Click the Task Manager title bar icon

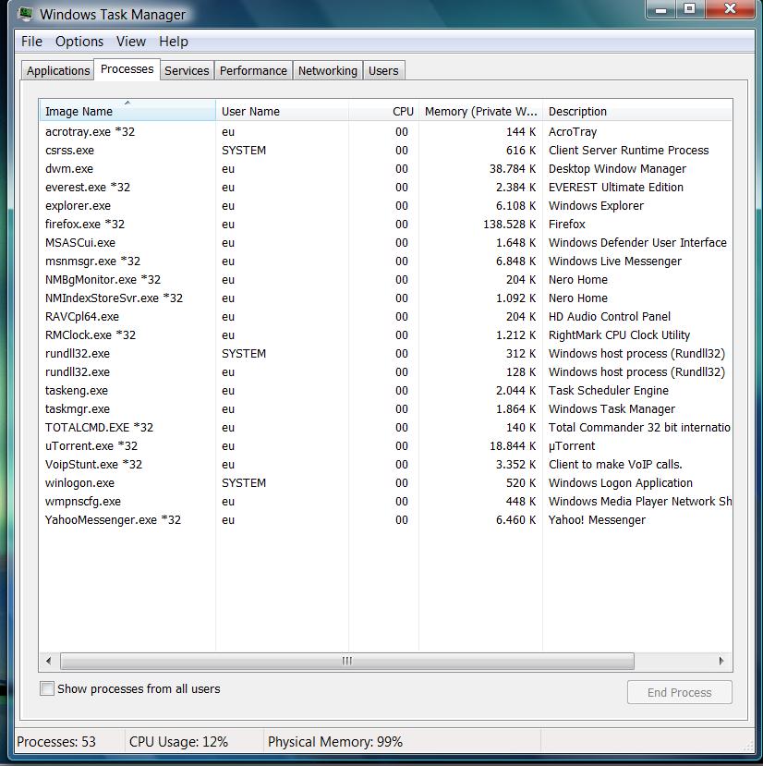[x=25, y=13]
